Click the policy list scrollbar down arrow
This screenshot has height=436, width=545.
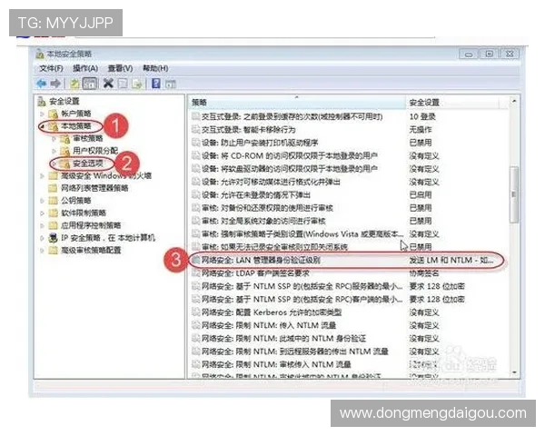(514, 373)
